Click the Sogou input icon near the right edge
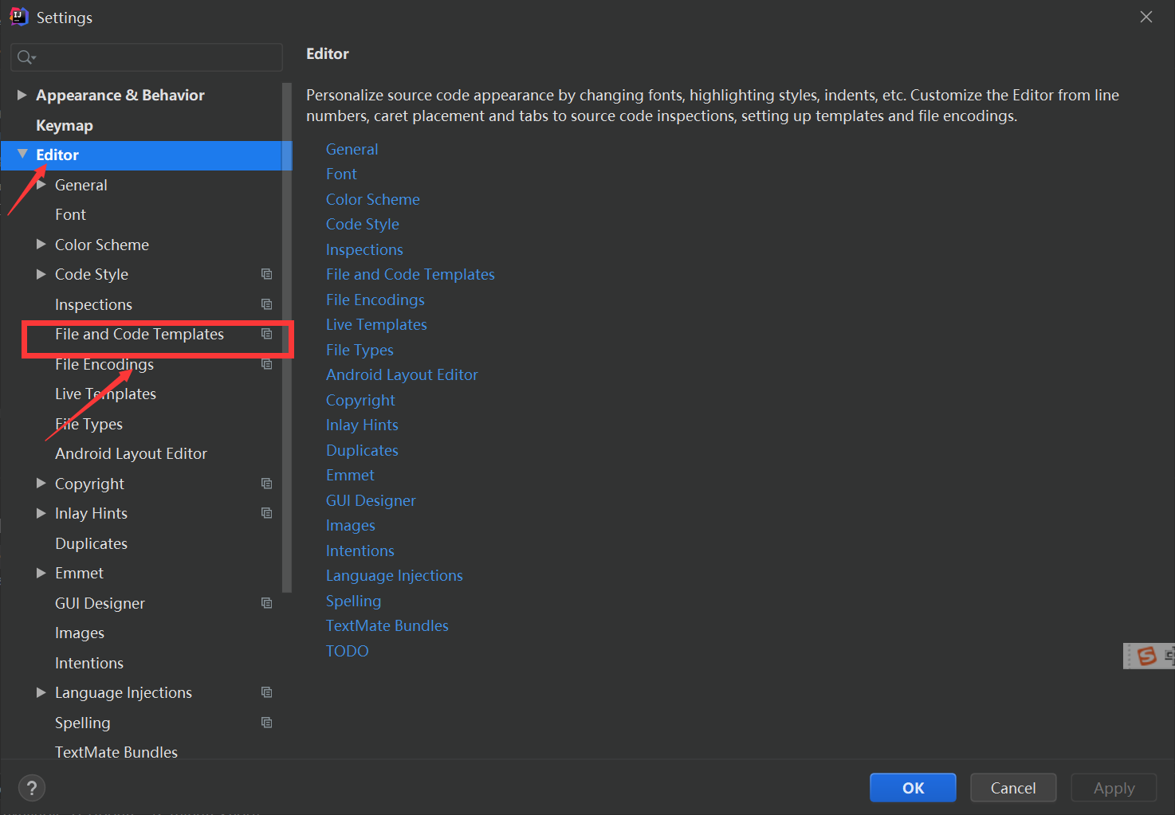The image size is (1175, 815). (x=1146, y=656)
